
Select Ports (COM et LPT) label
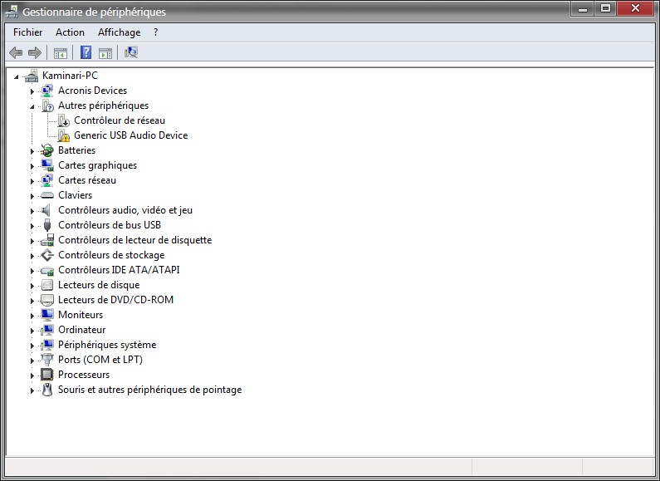tap(100, 360)
